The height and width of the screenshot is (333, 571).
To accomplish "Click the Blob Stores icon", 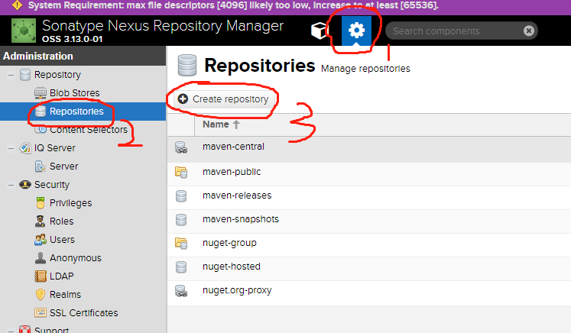I will click(41, 93).
